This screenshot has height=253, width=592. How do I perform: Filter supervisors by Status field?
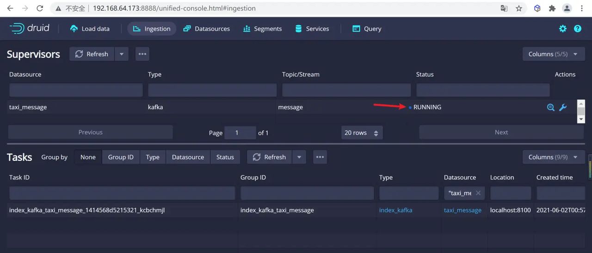483,90
